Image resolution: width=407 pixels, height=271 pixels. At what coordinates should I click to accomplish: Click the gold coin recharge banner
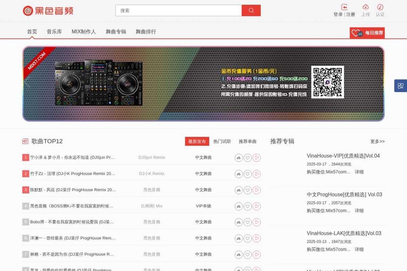tap(203, 84)
